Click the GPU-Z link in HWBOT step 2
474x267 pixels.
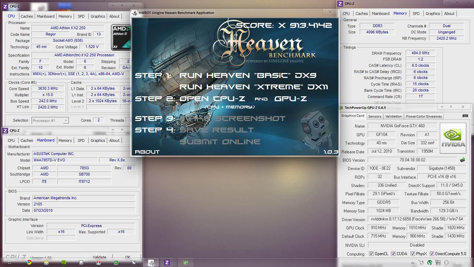click(291, 99)
